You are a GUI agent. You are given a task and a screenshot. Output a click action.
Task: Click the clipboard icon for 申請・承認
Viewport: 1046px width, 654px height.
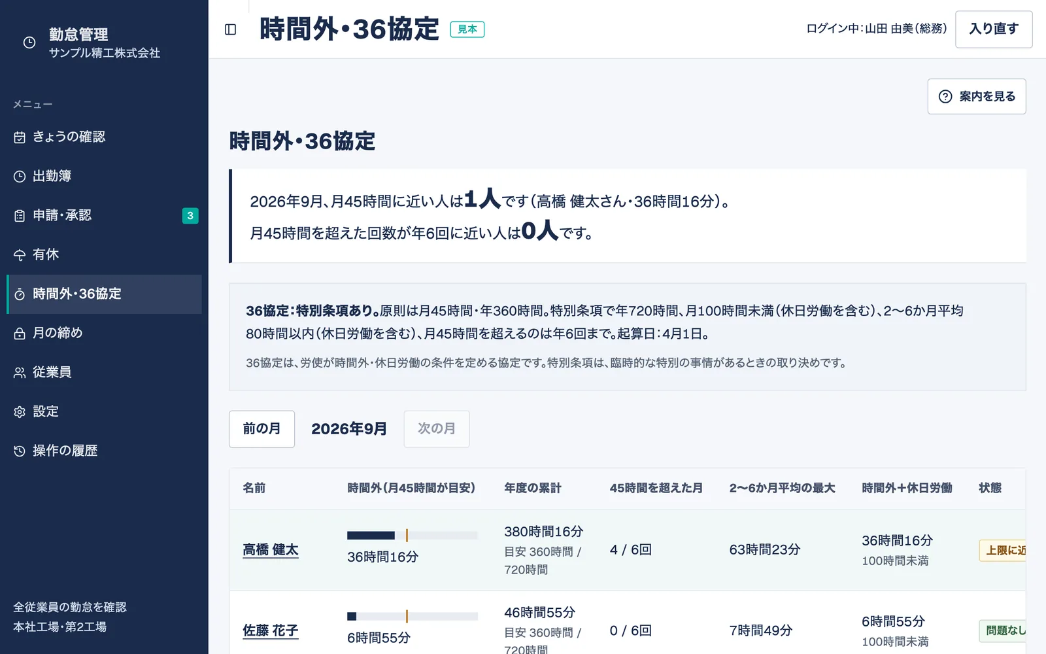[x=20, y=216]
